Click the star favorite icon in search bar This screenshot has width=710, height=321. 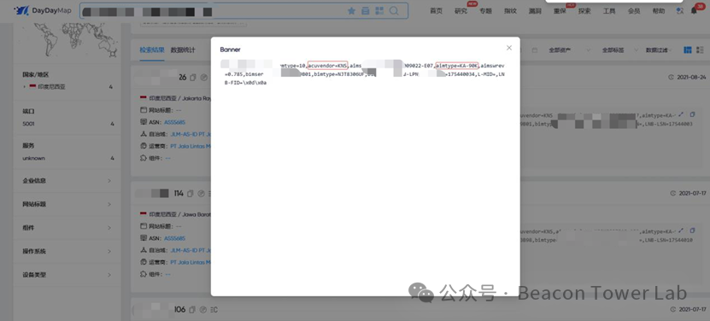[351, 11]
